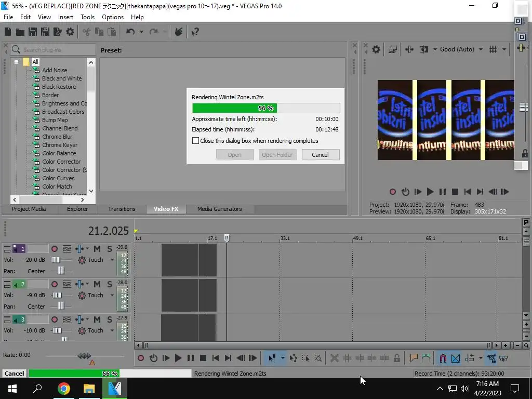This screenshot has height=399, width=532.
Task: Open Project Properties gear in main toolbar
Action: pos(70,32)
